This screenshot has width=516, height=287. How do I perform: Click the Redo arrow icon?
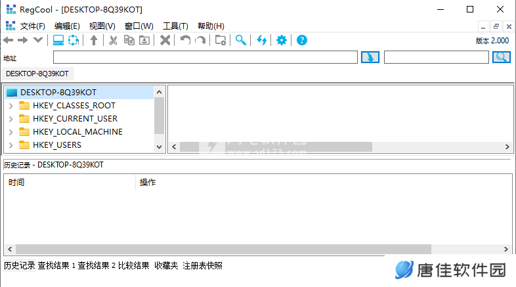click(200, 40)
